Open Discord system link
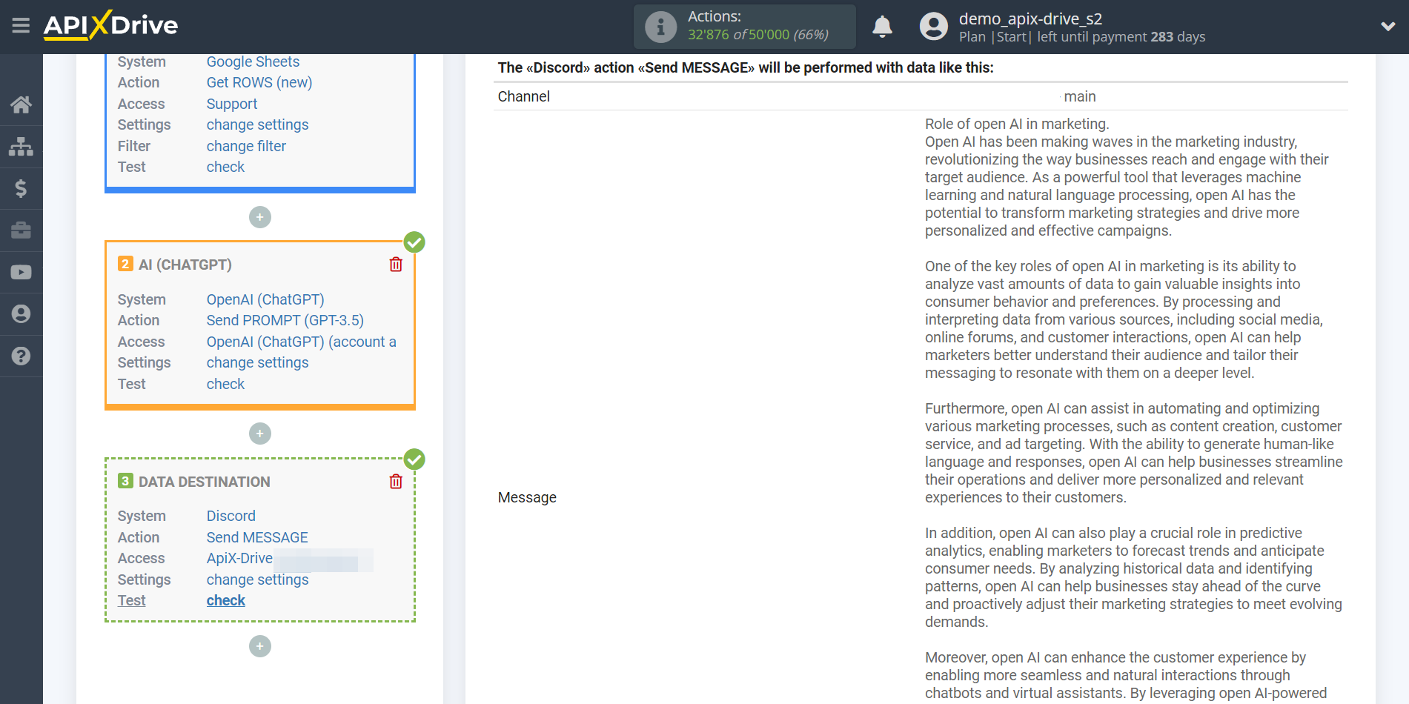The height and width of the screenshot is (704, 1409). 231,516
